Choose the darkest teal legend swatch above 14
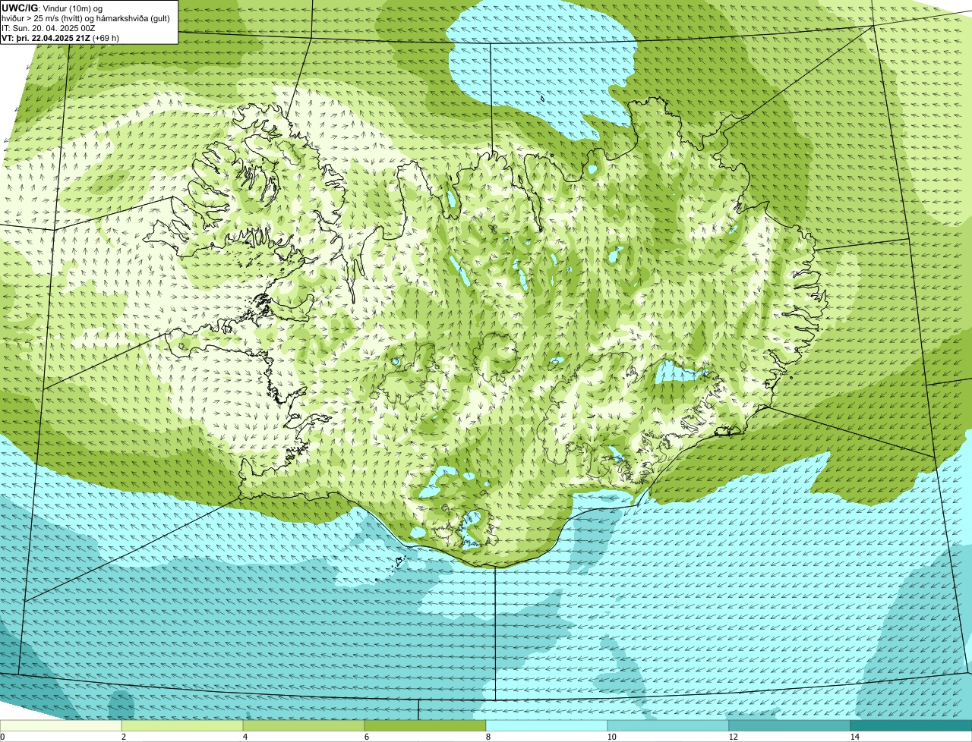Viewport: 972px width, 742px height. (911, 725)
